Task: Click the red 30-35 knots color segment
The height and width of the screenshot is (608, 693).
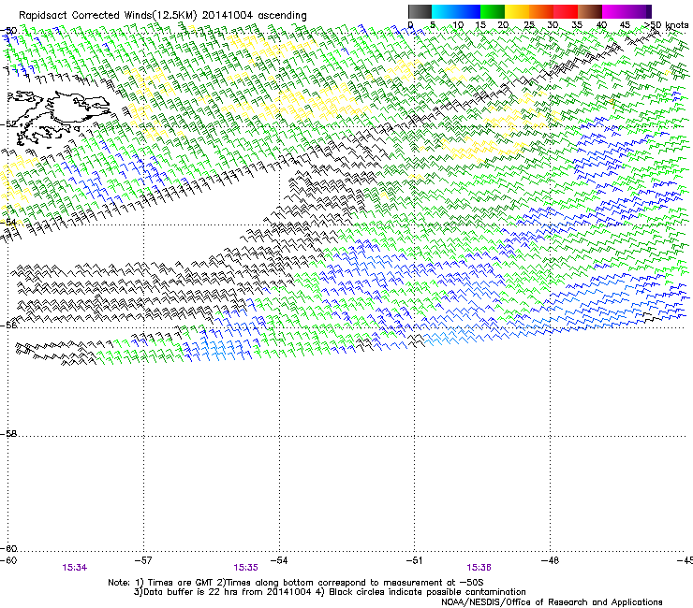Action: [x=566, y=11]
